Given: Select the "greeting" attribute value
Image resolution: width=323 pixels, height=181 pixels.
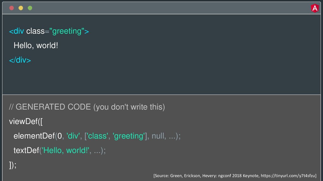Looking at the screenshot, I should [67, 31].
